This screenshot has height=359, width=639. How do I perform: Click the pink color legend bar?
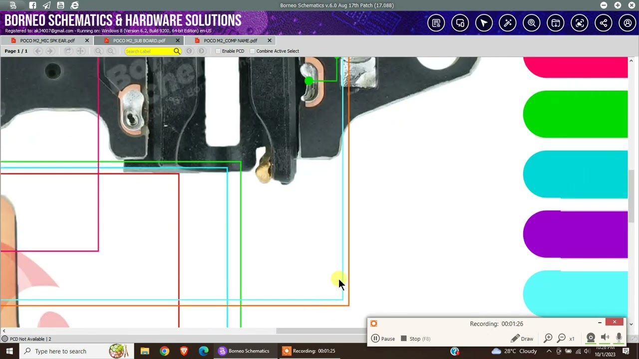click(575, 67)
